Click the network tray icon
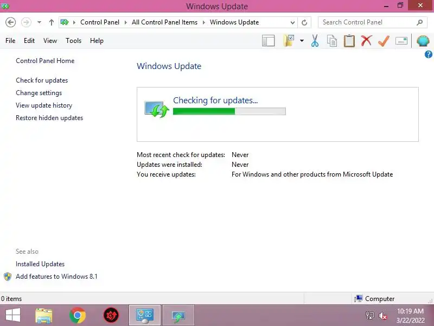Screen dimensions: 434x326 (x=370, y=316)
